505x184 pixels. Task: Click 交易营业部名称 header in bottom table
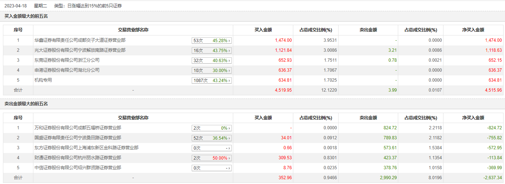(x=133, y=118)
